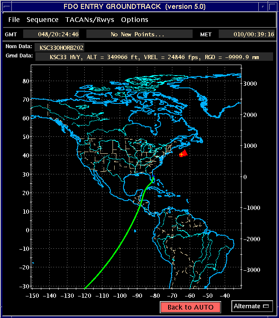Click the MET label
The image size is (279, 318).
coord(206,35)
